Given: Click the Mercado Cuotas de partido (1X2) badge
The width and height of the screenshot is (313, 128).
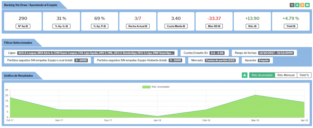Looking at the screenshot, I should tap(219, 60).
